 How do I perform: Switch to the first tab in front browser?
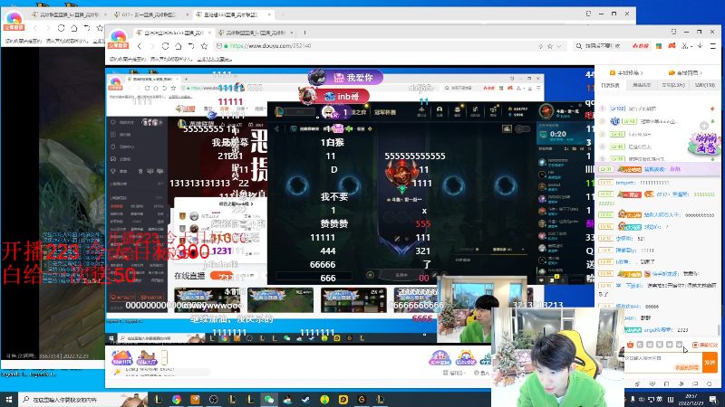(x=174, y=33)
